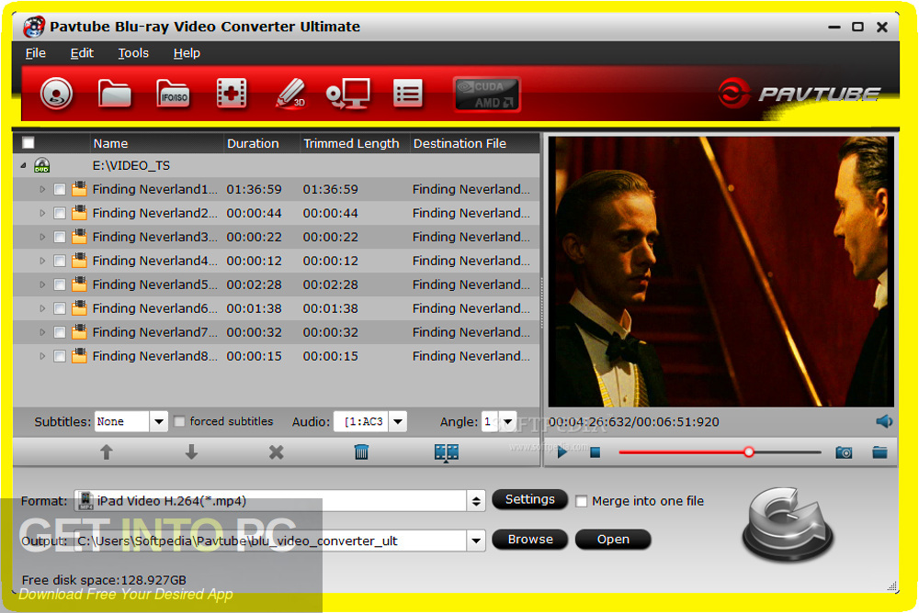
Task: Open the snapshot folder icon
Action: [x=879, y=452]
